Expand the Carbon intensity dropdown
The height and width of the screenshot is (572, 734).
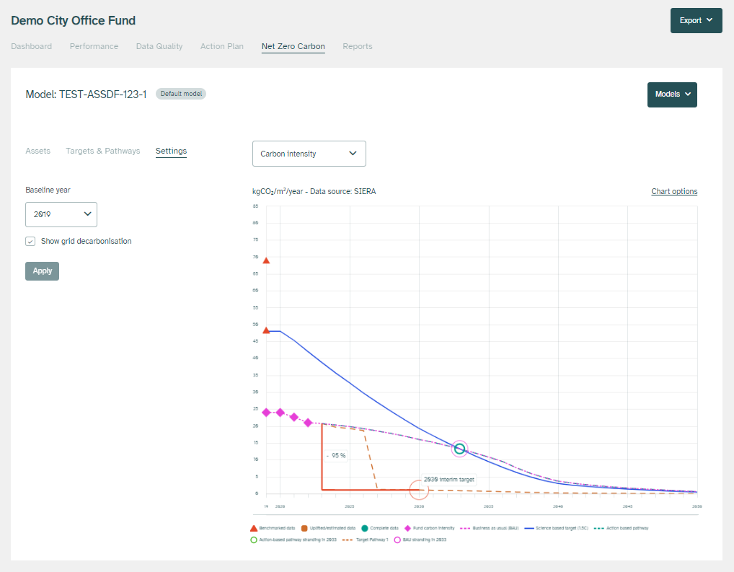coord(309,154)
